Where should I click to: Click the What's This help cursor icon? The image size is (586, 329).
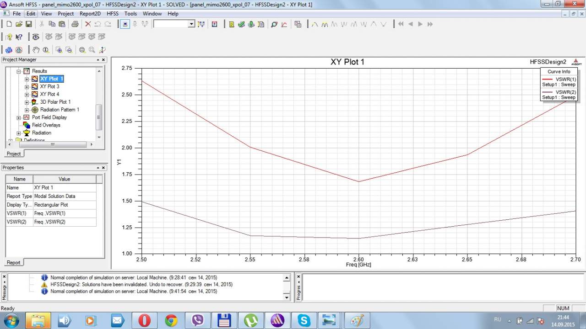[x=19, y=37]
